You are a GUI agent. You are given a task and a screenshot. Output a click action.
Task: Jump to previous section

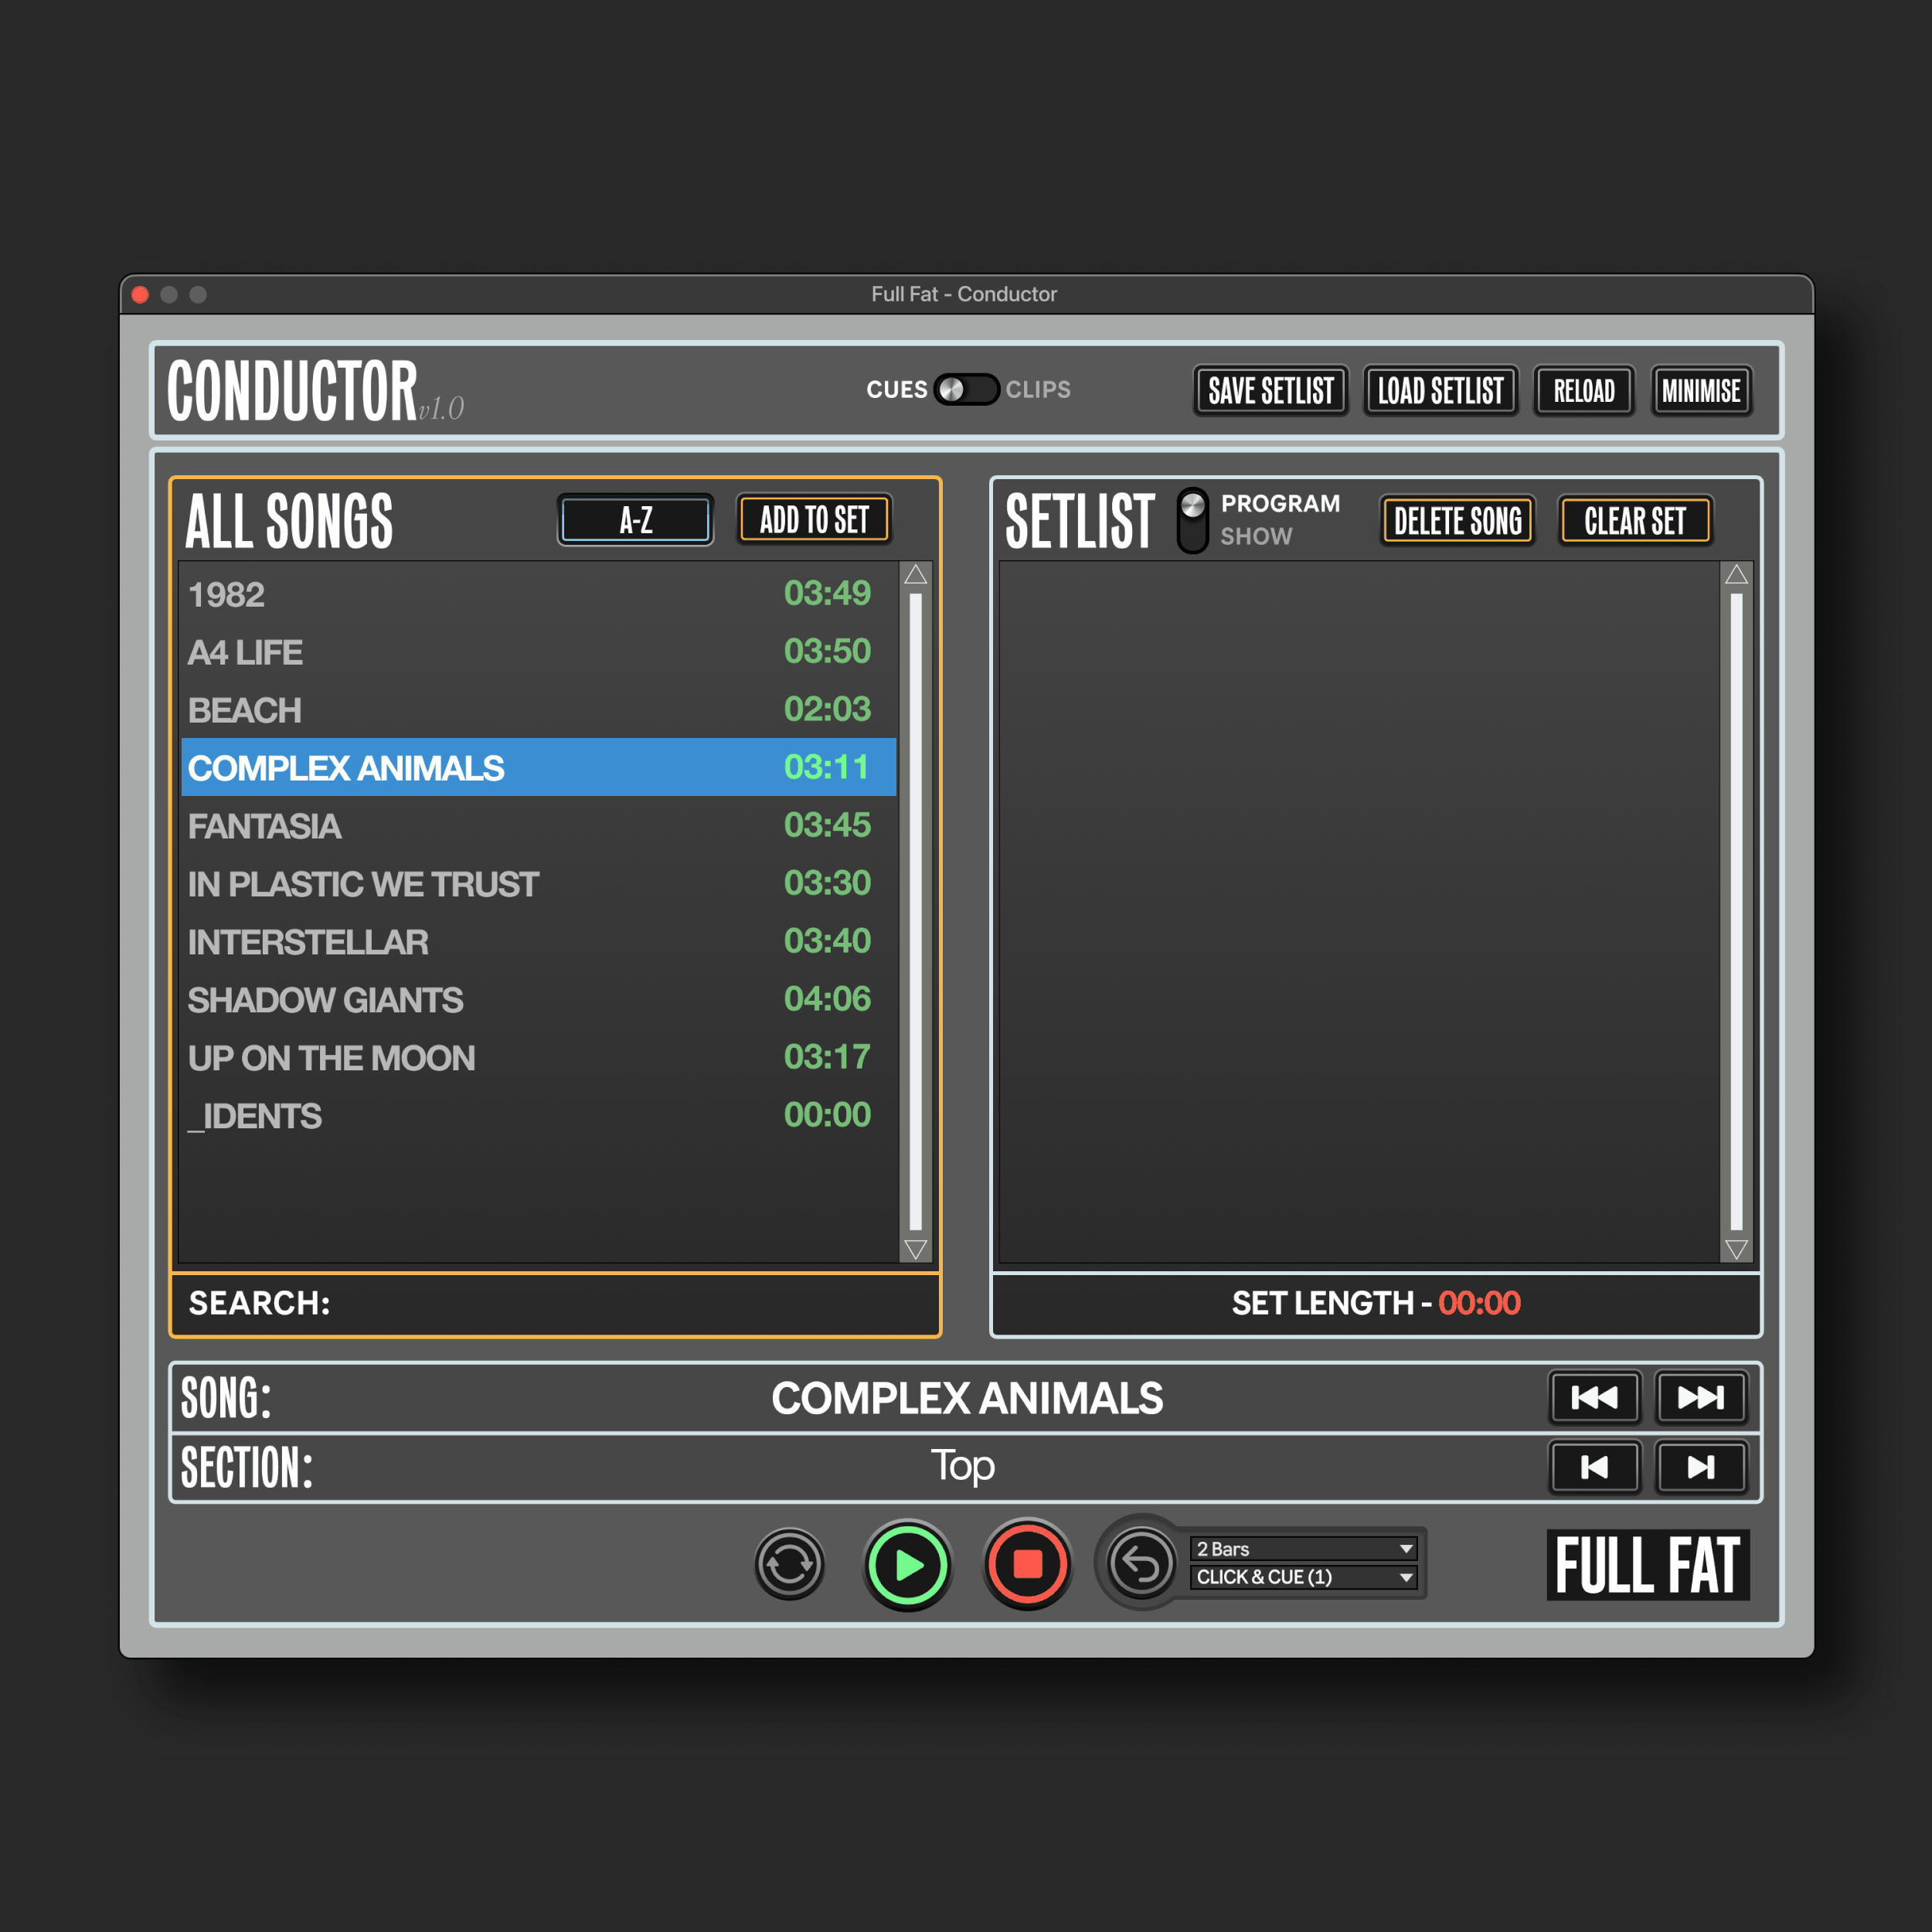(1594, 1467)
